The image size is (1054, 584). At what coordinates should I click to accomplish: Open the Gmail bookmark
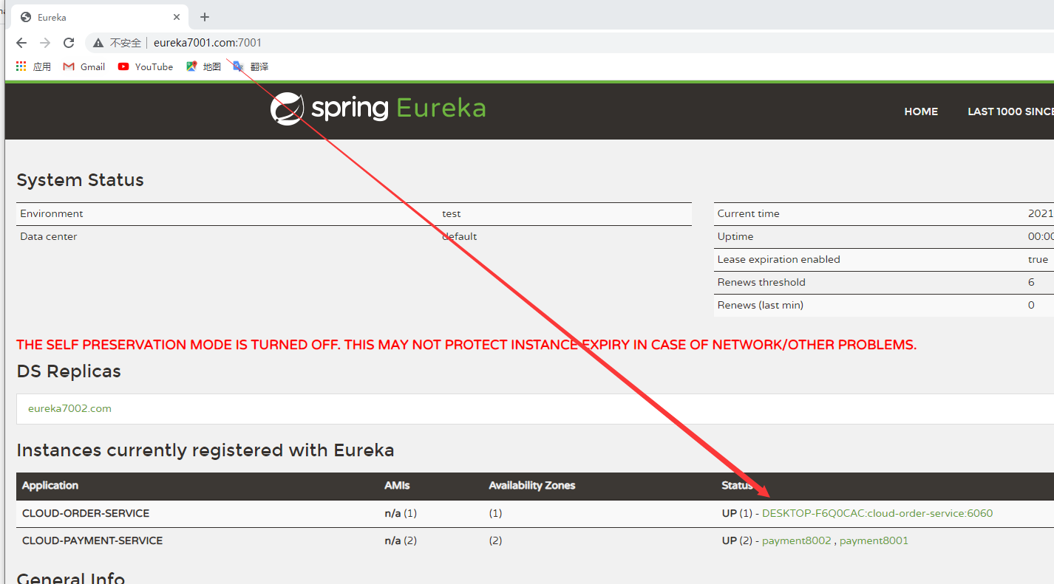84,66
